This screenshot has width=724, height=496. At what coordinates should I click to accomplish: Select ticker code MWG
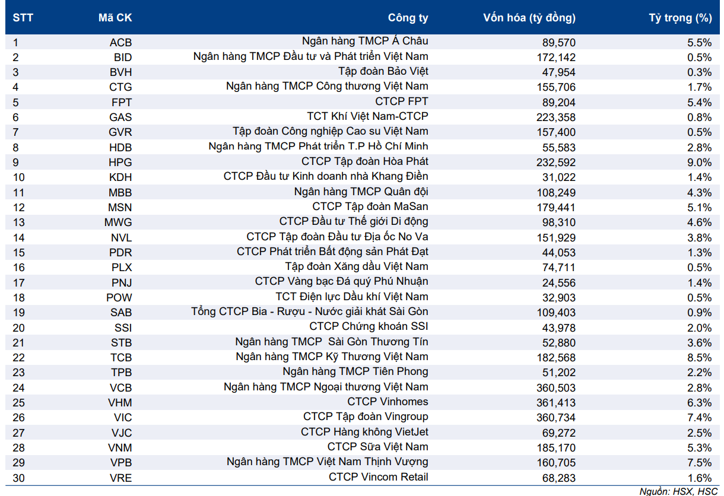click(119, 222)
